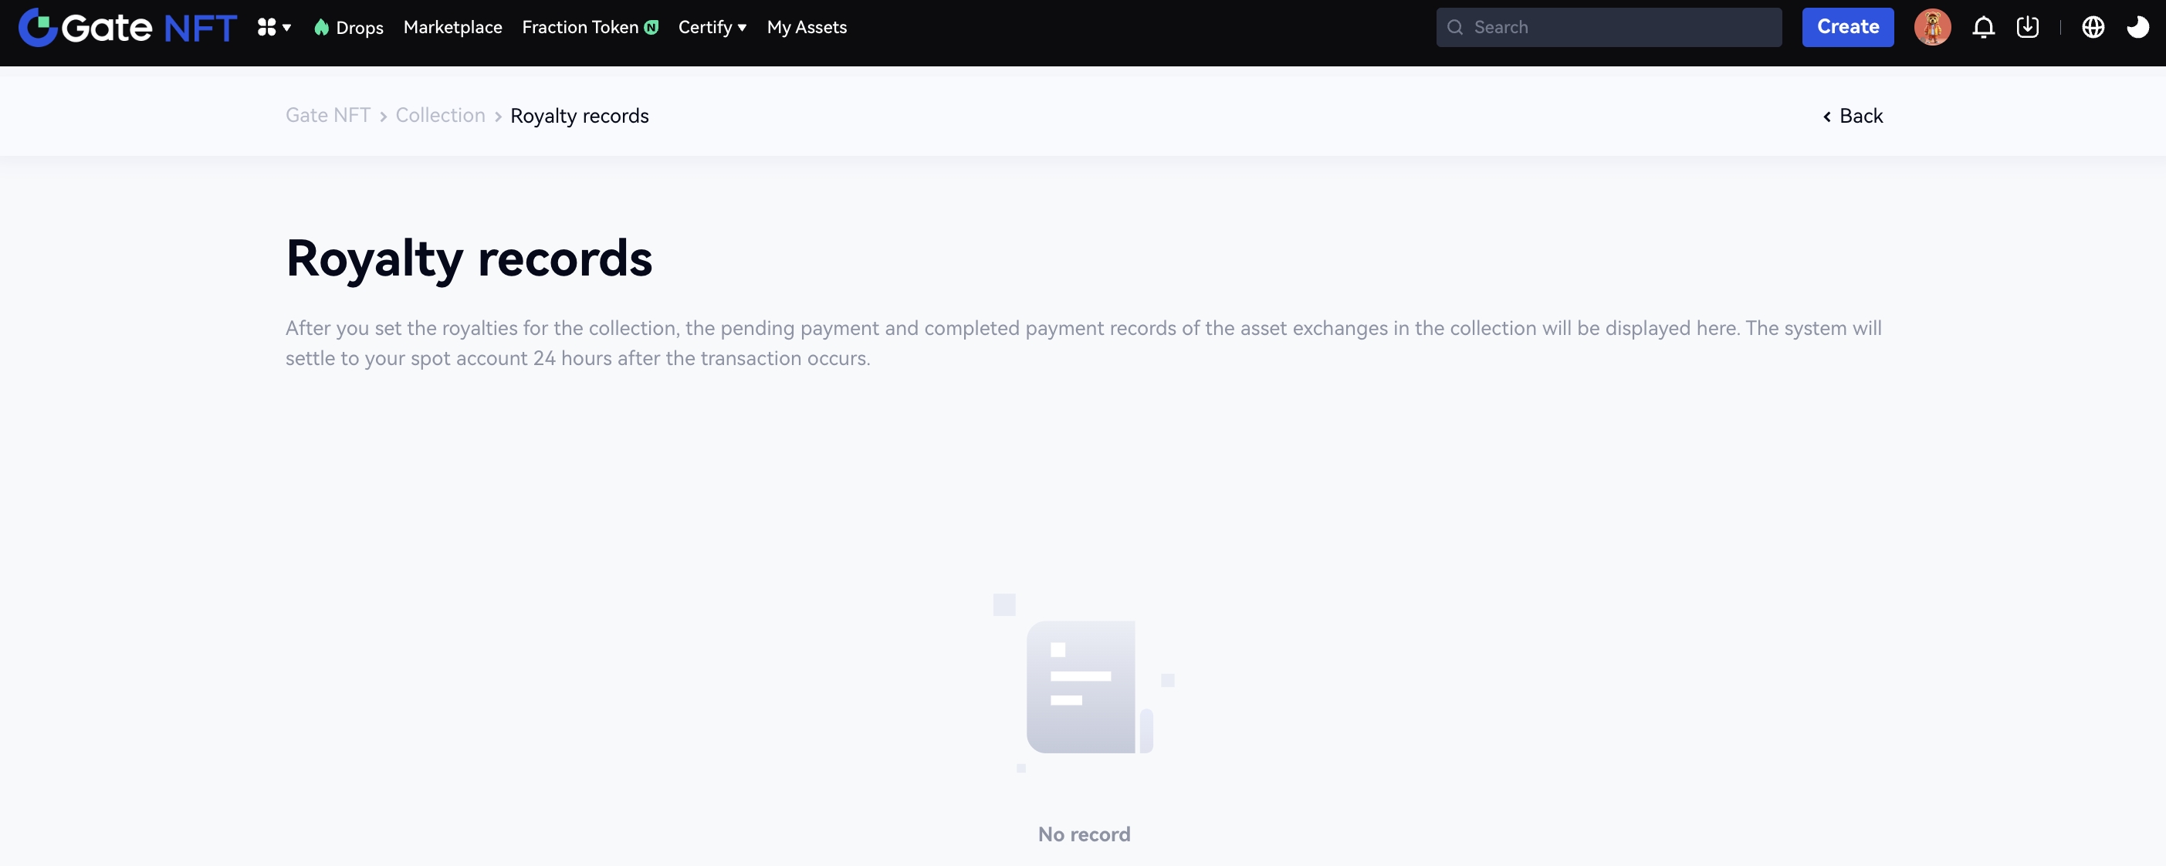Click the green flame Drops icon
The image size is (2166, 866).
(321, 28)
